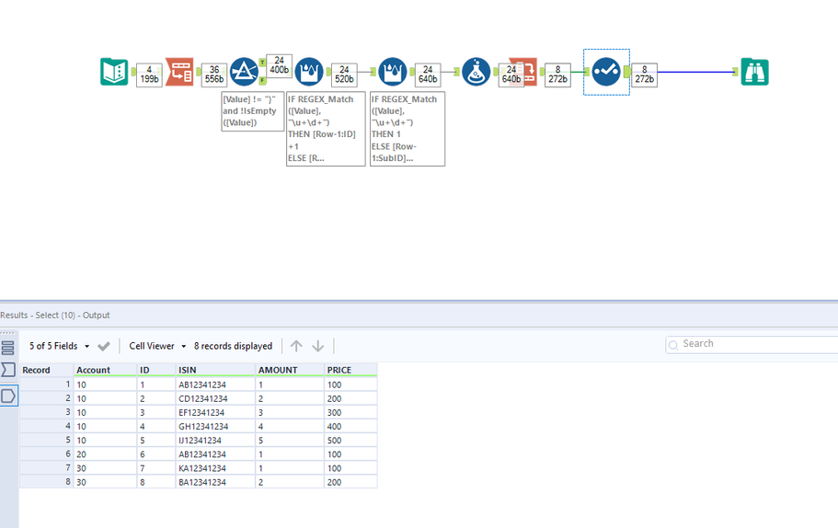This screenshot has height=528, width=838.
Task: Click the 8 272b label after Select tool
Action: (x=644, y=75)
